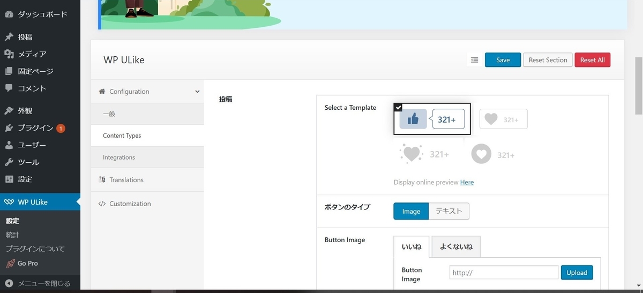Set button type to テキスト
Viewport: 643px width, 293px height.
click(x=449, y=211)
